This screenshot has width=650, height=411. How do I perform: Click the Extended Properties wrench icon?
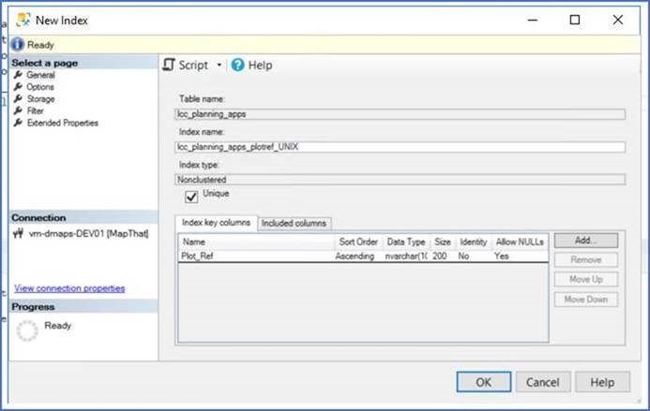point(18,123)
